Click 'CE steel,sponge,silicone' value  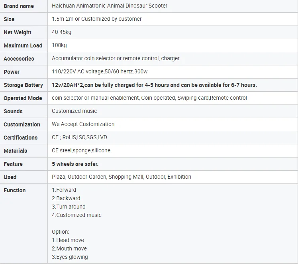point(81,150)
